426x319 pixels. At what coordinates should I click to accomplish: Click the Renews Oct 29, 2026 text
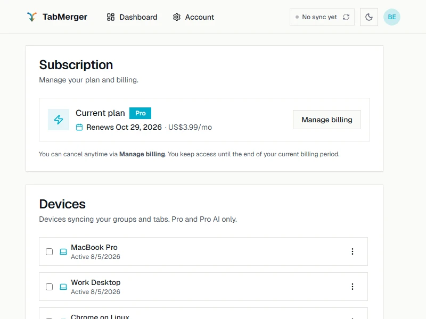pos(124,127)
